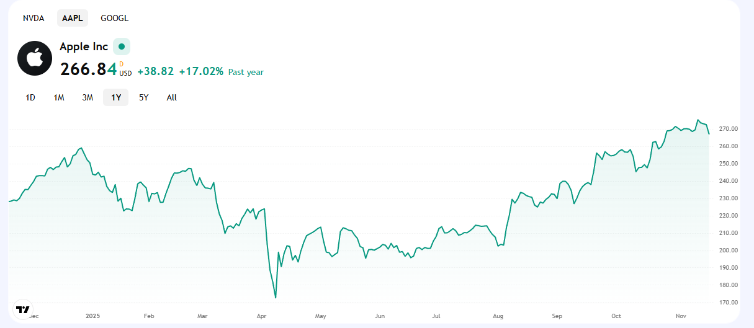Show the 5Y time range
The width and height of the screenshot is (754, 328).
(x=143, y=97)
